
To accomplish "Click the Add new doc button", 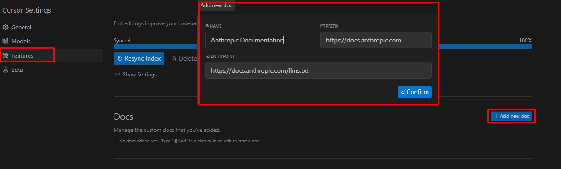I will coord(512,116).
